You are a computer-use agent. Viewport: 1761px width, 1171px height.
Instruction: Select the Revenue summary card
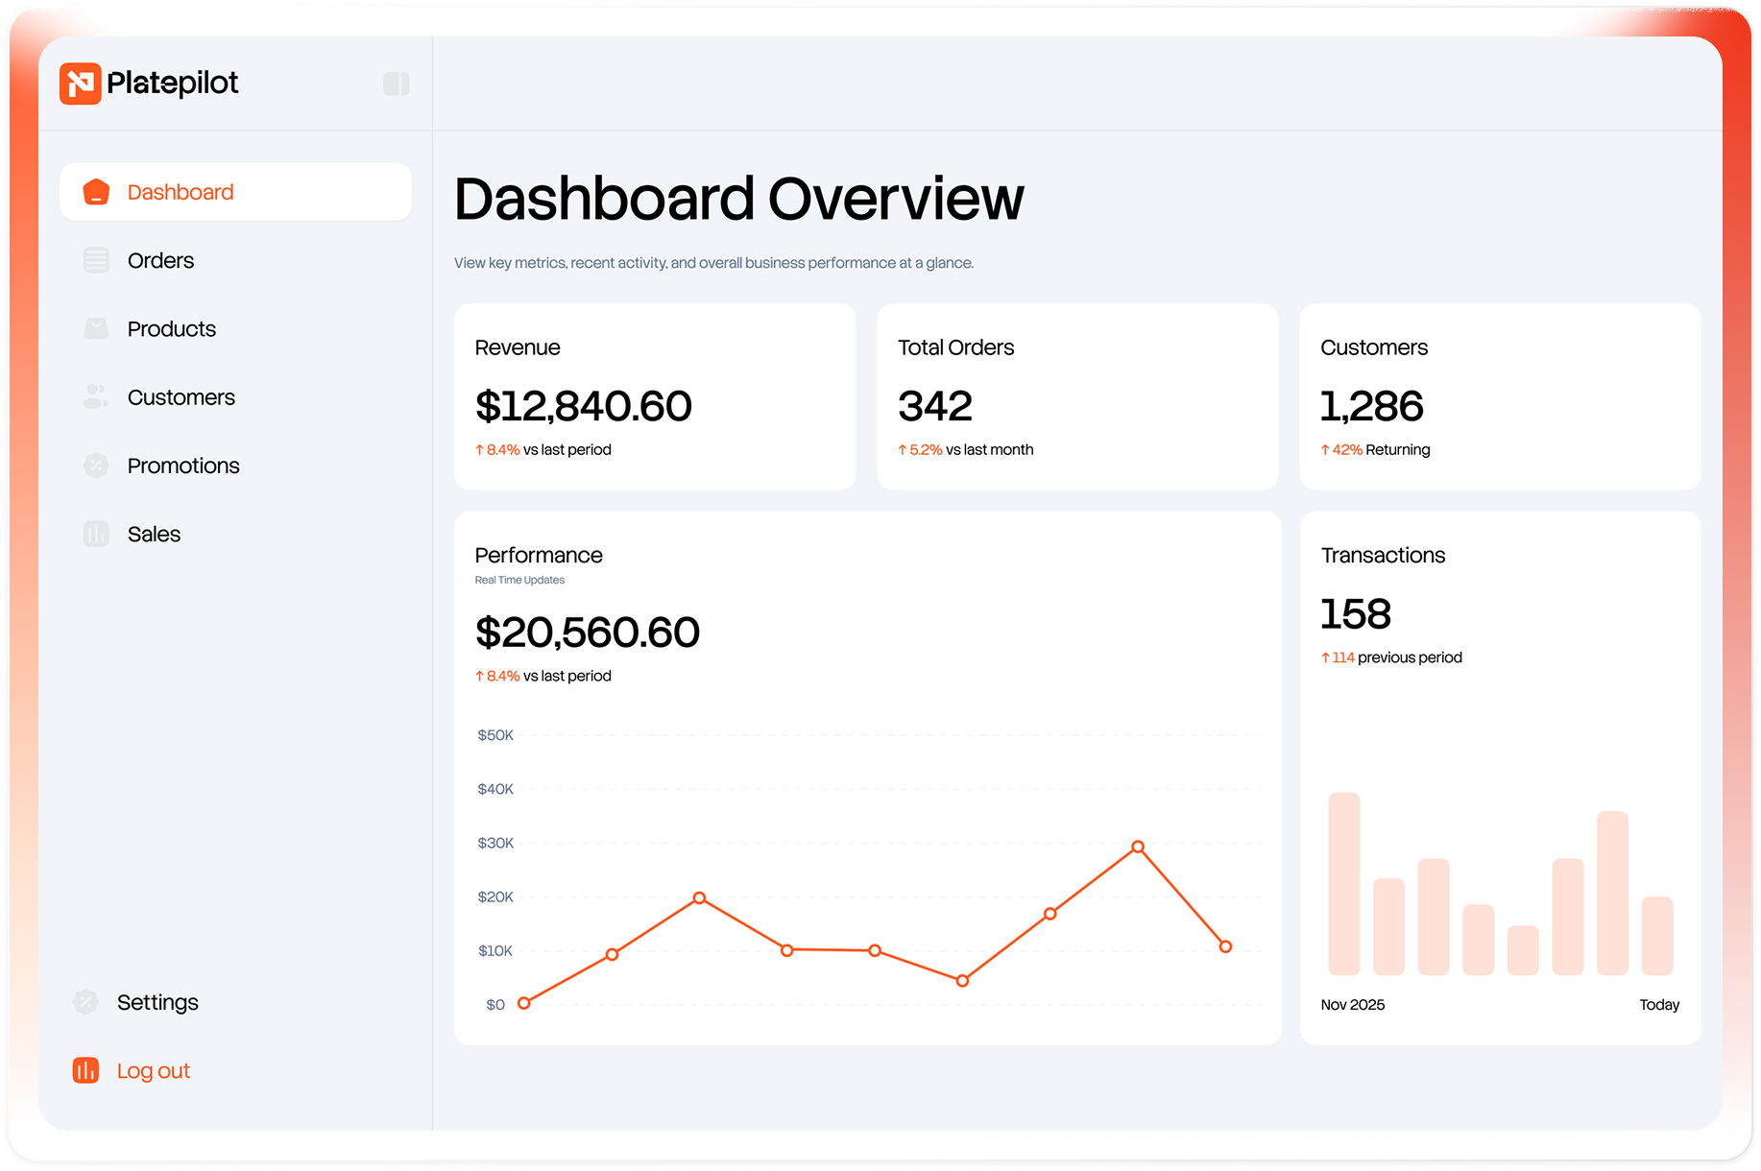pos(654,396)
